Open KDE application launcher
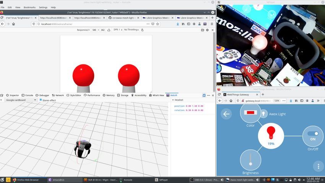This screenshot has height=183, width=325. 2,180
